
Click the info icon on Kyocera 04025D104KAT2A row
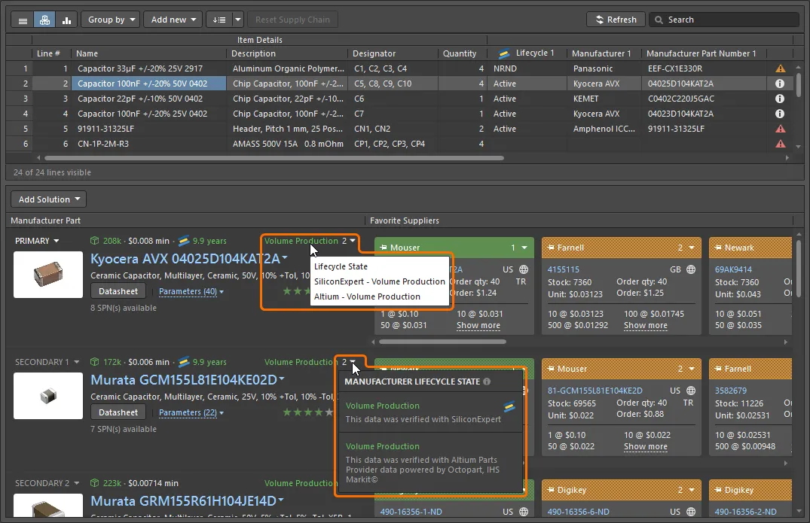[x=780, y=84]
